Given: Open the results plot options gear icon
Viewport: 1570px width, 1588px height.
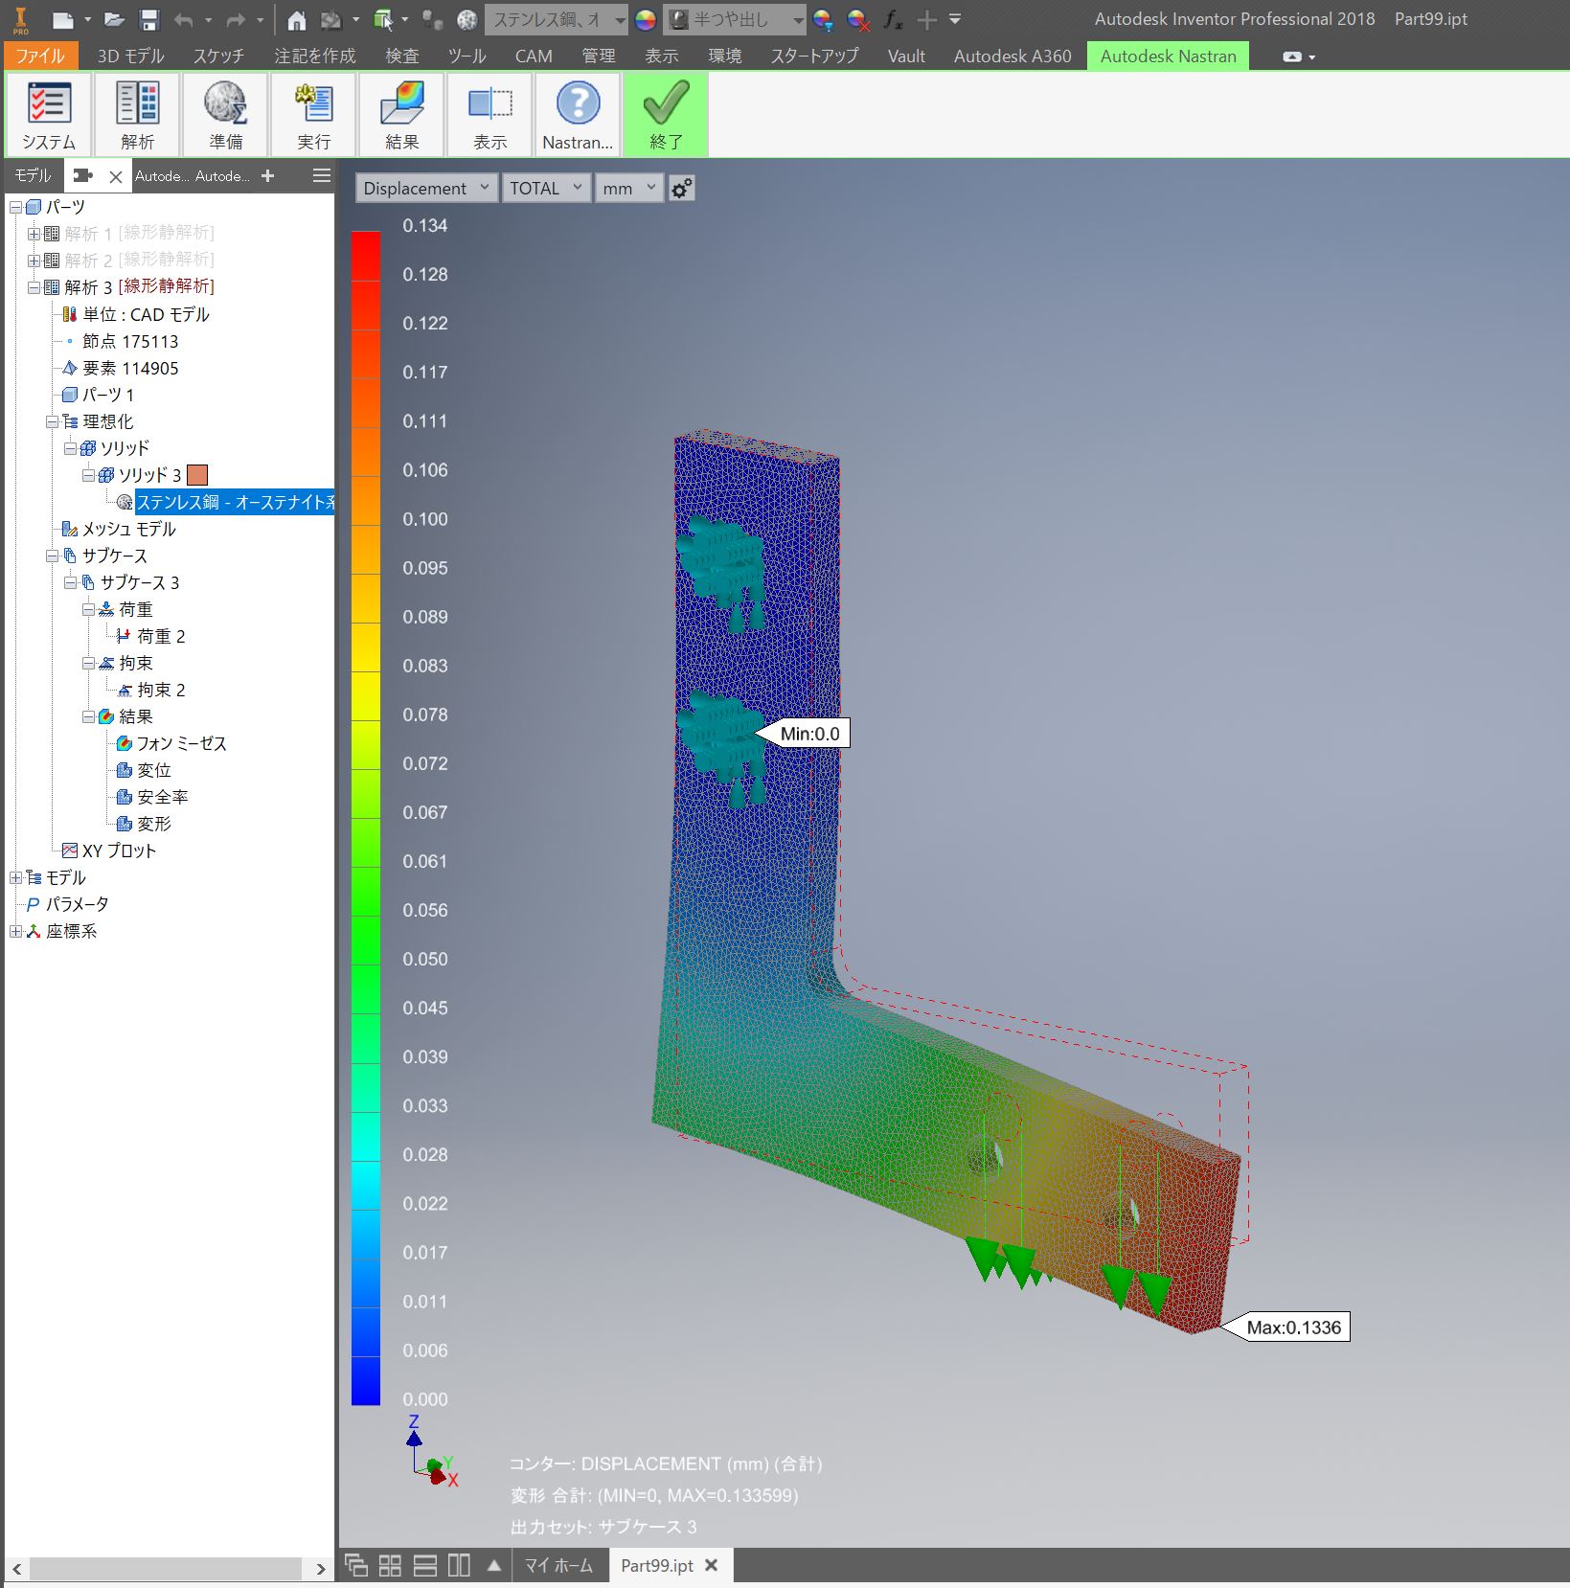Looking at the screenshot, I should coord(681,188).
